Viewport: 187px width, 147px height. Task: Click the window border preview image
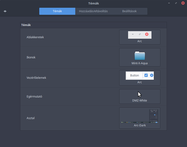coord(140,35)
